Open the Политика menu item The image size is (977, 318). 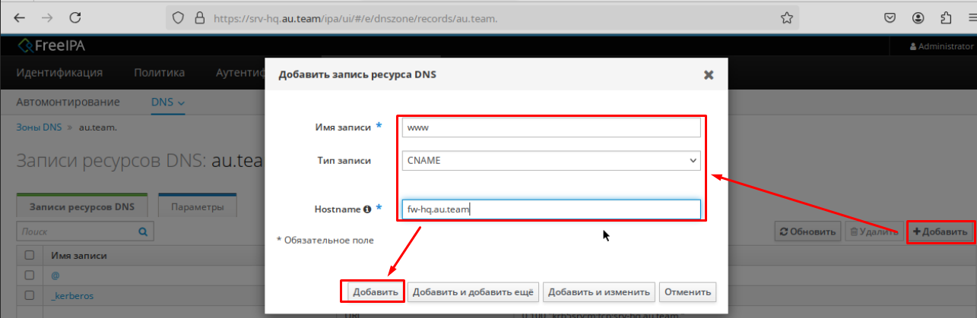pos(159,74)
